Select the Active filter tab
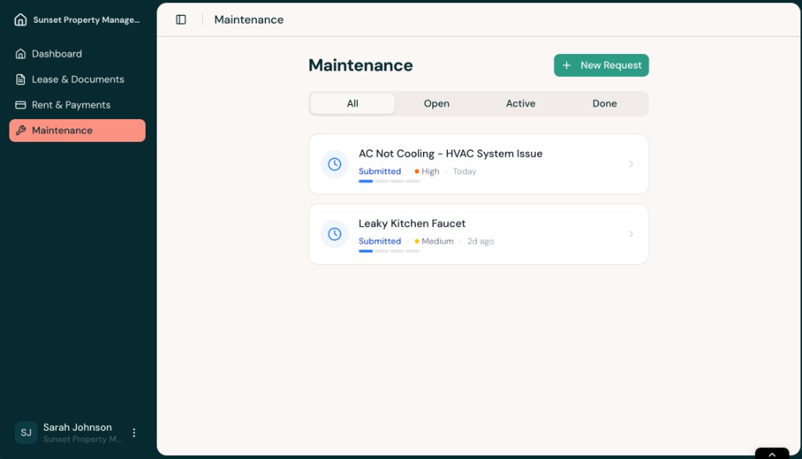802x459 pixels. (520, 103)
